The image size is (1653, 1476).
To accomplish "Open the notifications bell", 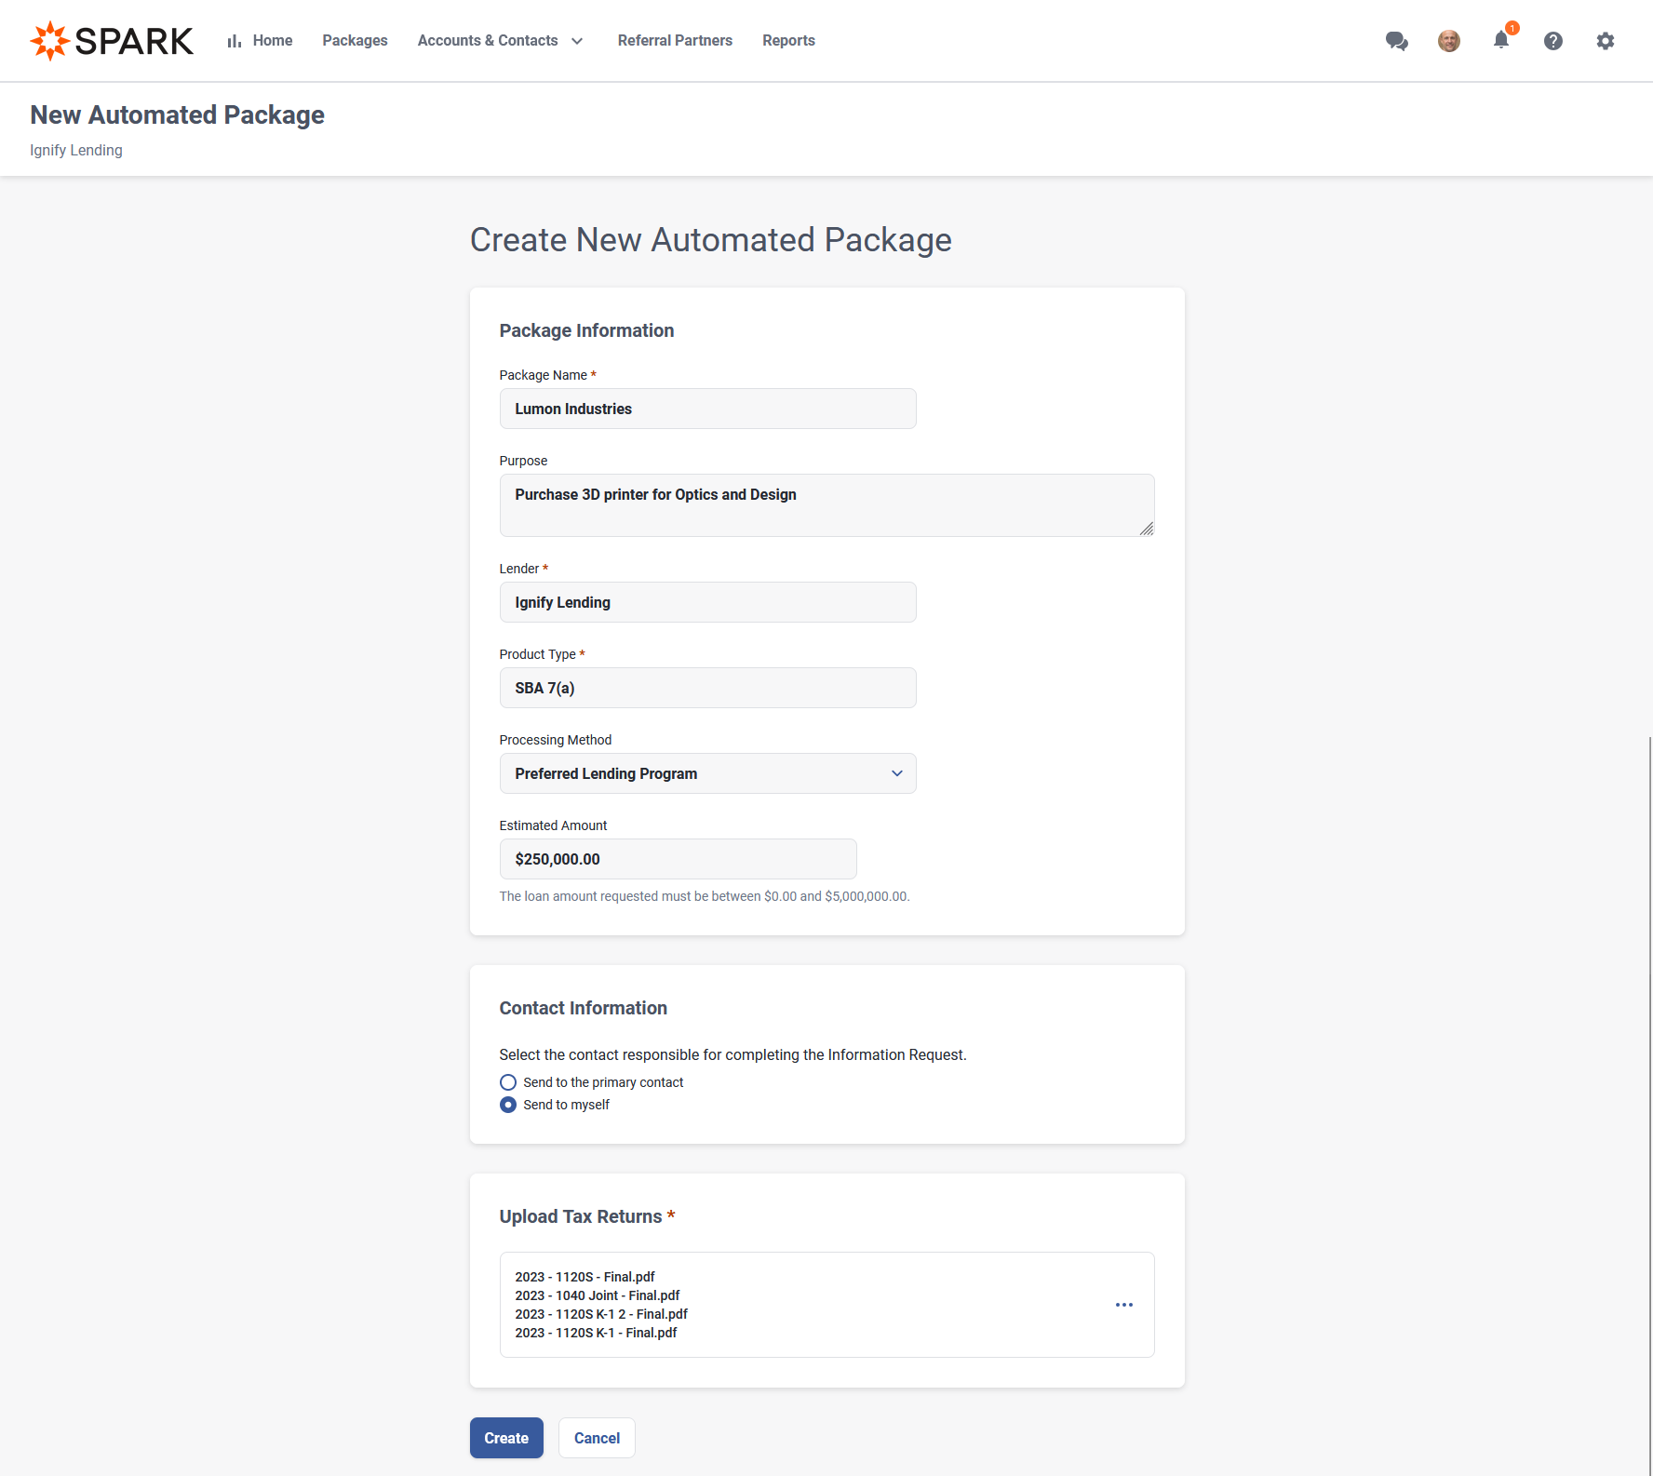I will 1500,40.
